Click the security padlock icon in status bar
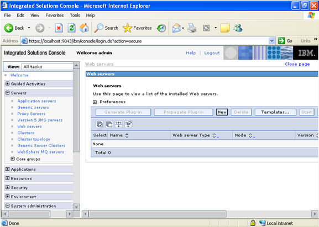Viewport: 319px width, 227px height. click(x=253, y=223)
